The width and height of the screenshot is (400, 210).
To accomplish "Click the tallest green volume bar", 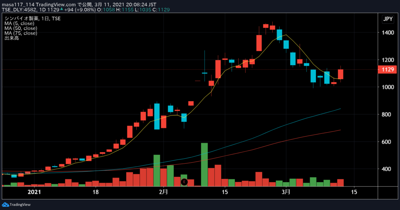I will click(x=204, y=165).
